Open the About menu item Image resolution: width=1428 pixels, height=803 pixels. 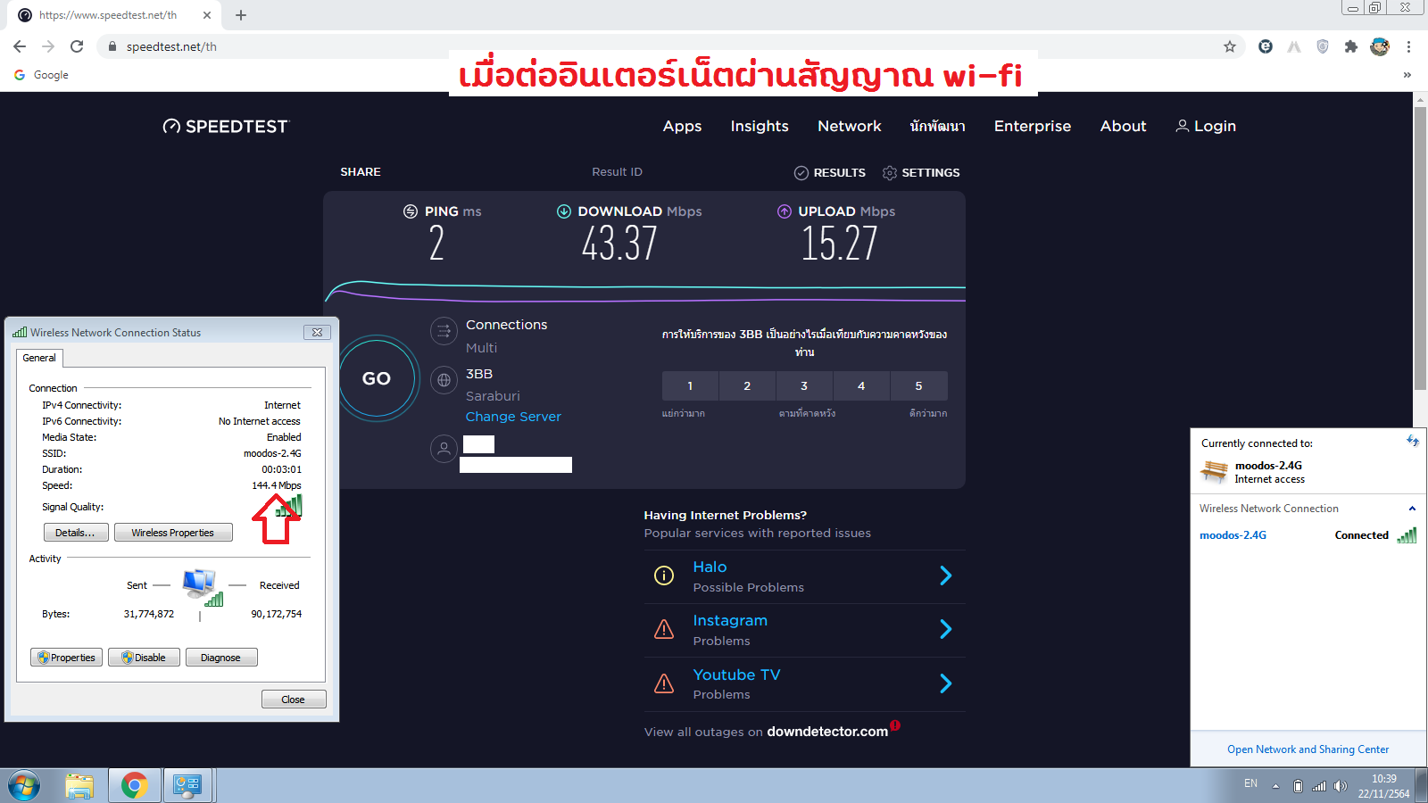pos(1123,127)
